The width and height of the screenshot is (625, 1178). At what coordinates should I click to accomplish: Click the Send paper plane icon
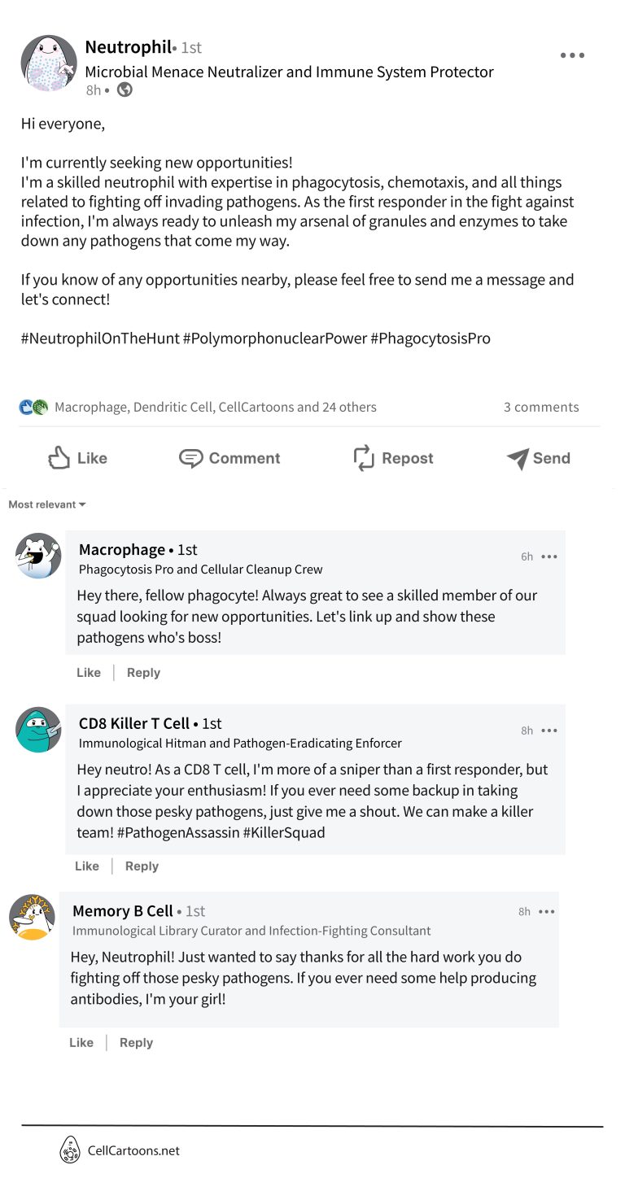pyautogui.click(x=518, y=459)
